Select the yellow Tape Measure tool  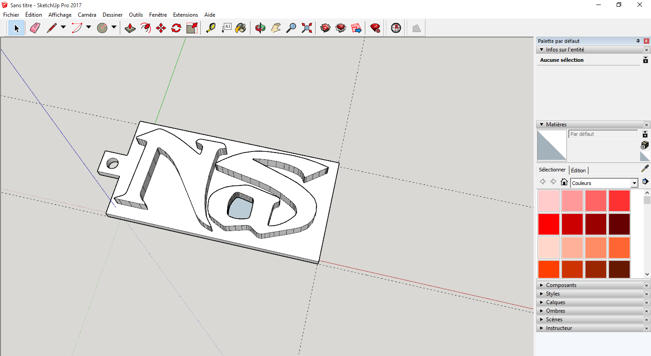coord(211,28)
